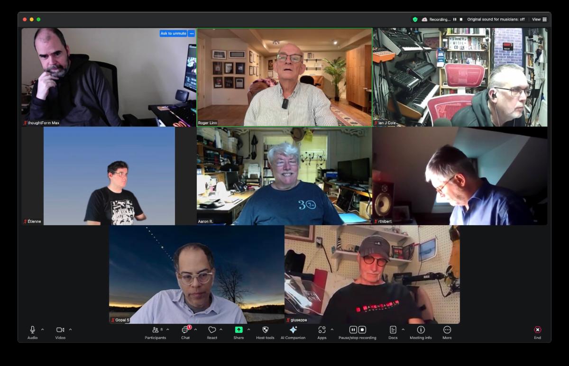Select Ian J Cole's video tile
Viewport: 569px width, 366px height.
click(460, 77)
